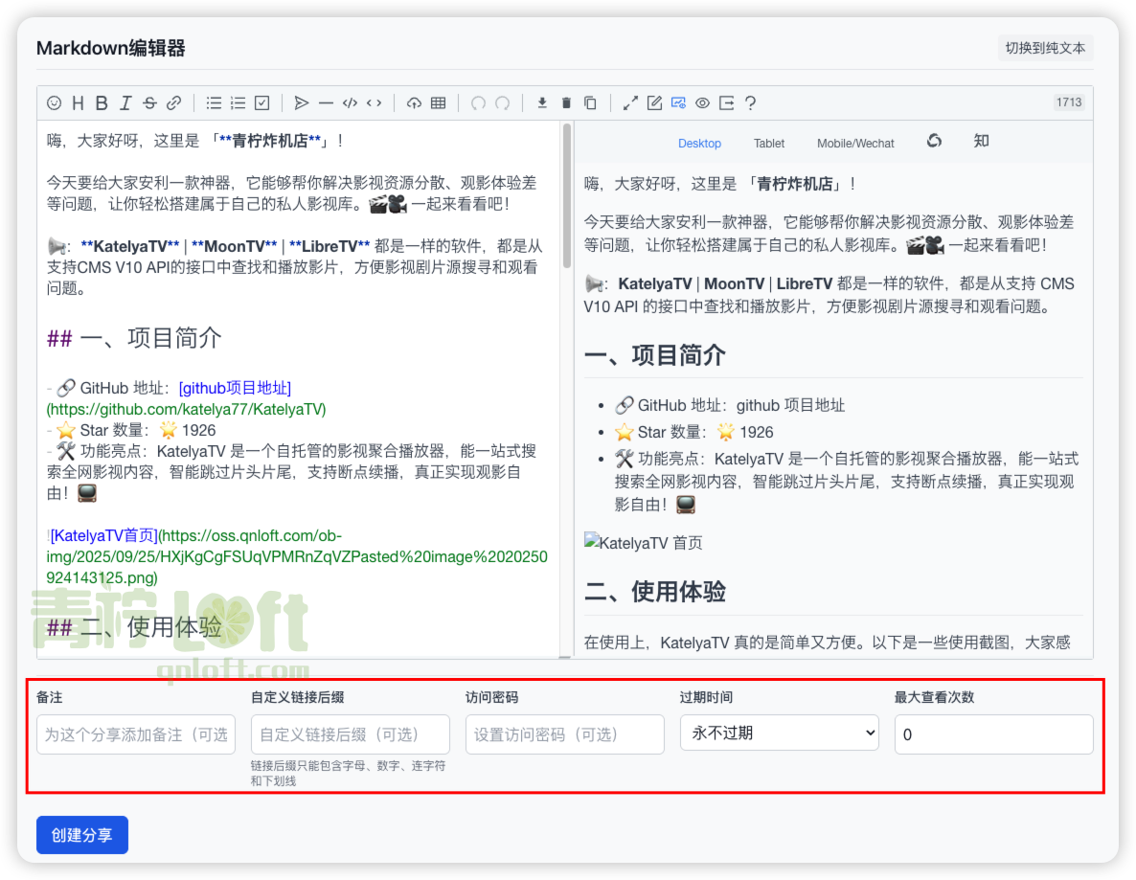Click the export arrow-box icon
This screenshot has width=1136, height=880.
pos(727,102)
